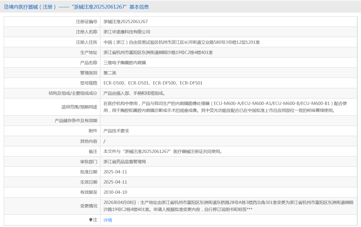This screenshot has height=227, width=361.
Task: Click the 第二类 value
Action: pos(110,73)
